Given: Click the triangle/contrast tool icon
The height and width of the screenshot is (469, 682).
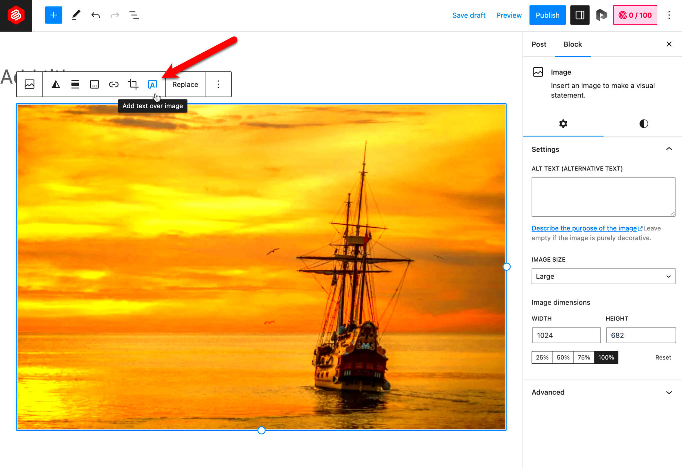Looking at the screenshot, I should coord(56,85).
